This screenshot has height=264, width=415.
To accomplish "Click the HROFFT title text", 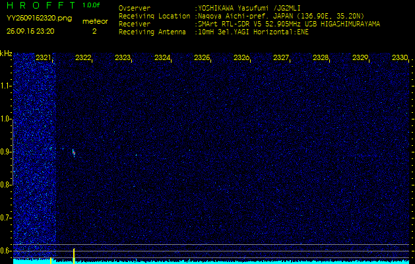I will pyautogui.click(x=40, y=5).
